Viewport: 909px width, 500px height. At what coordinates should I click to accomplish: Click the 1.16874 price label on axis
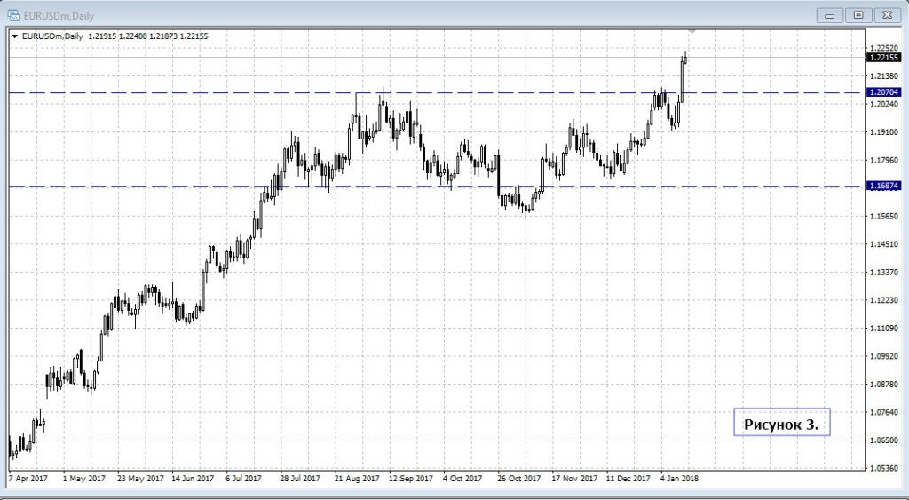883,187
